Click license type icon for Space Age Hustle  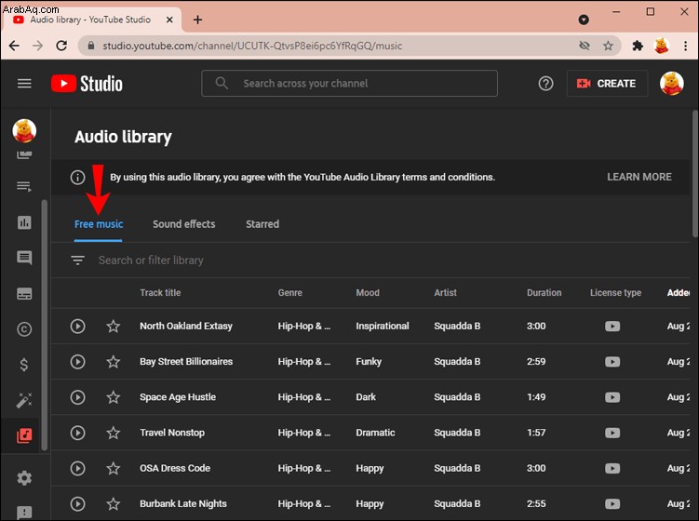click(x=612, y=397)
